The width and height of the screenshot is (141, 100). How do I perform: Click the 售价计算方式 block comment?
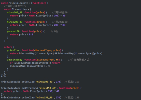click(15, 6)
